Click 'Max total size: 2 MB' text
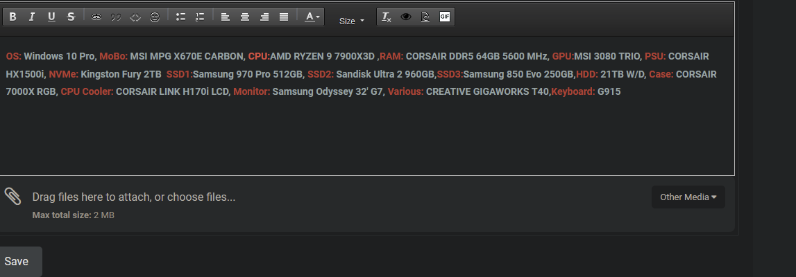Viewport: 796px width, 277px height. tap(73, 215)
